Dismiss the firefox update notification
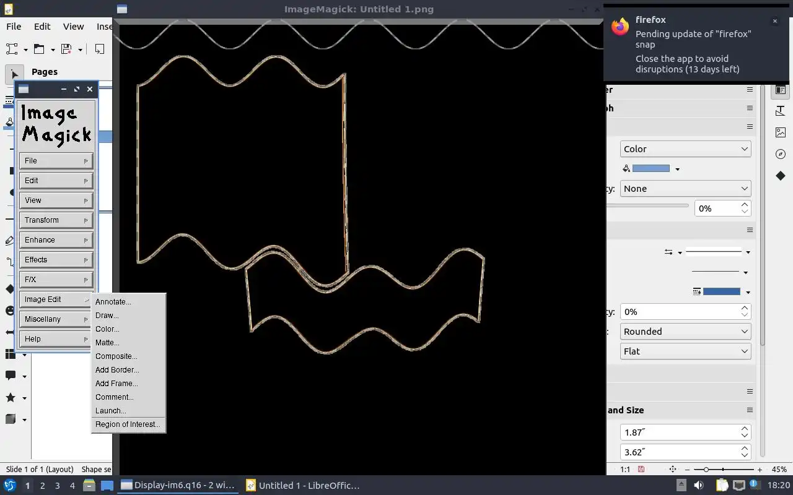The width and height of the screenshot is (793, 495). [774, 21]
